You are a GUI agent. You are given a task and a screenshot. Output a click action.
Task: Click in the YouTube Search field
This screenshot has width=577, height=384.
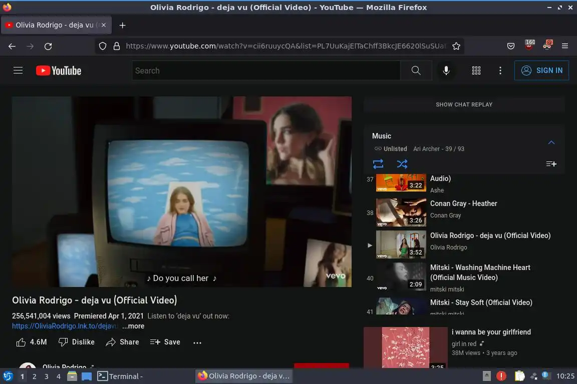tap(266, 70)
